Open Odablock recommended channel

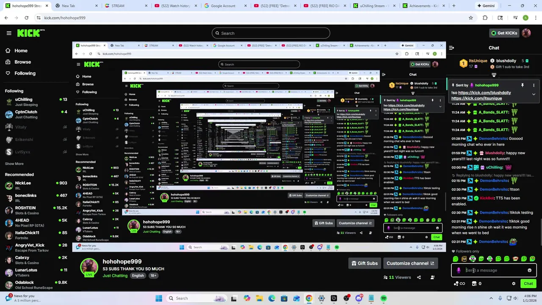[36, 285]
